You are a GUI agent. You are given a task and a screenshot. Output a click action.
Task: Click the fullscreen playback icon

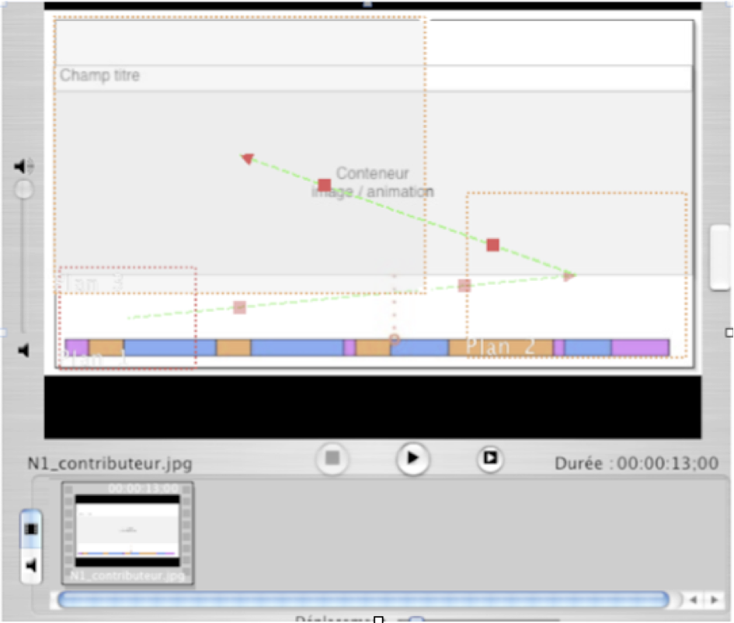(489, 458)
